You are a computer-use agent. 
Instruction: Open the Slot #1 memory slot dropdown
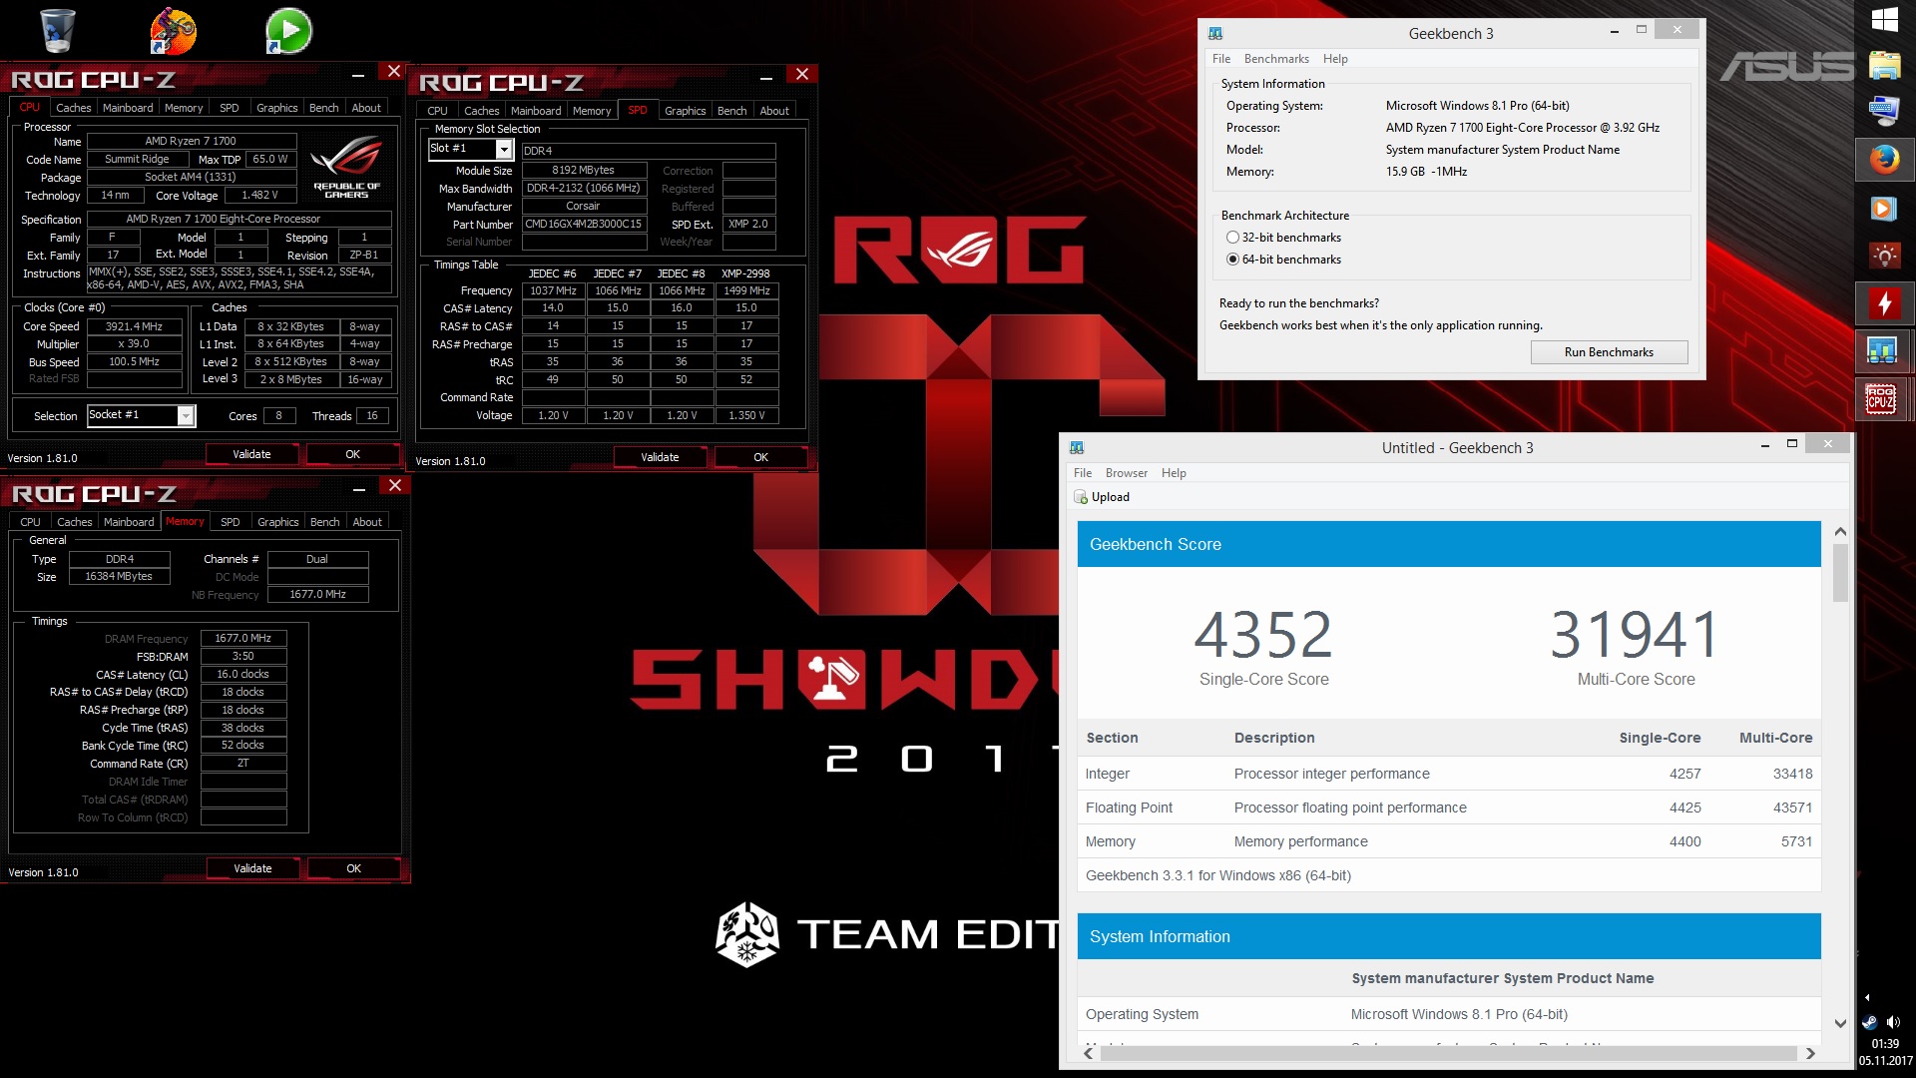coord(504,150)
